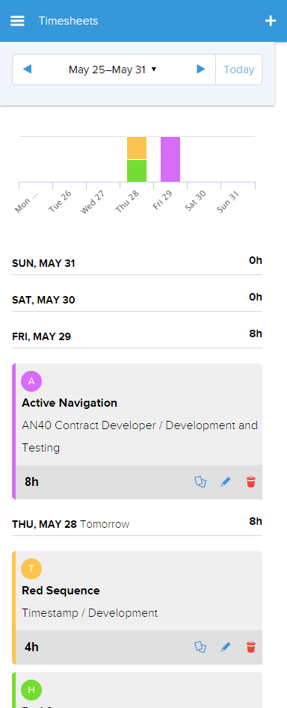Jump to Today
287x708 pixels.
[x=238, y=70]
